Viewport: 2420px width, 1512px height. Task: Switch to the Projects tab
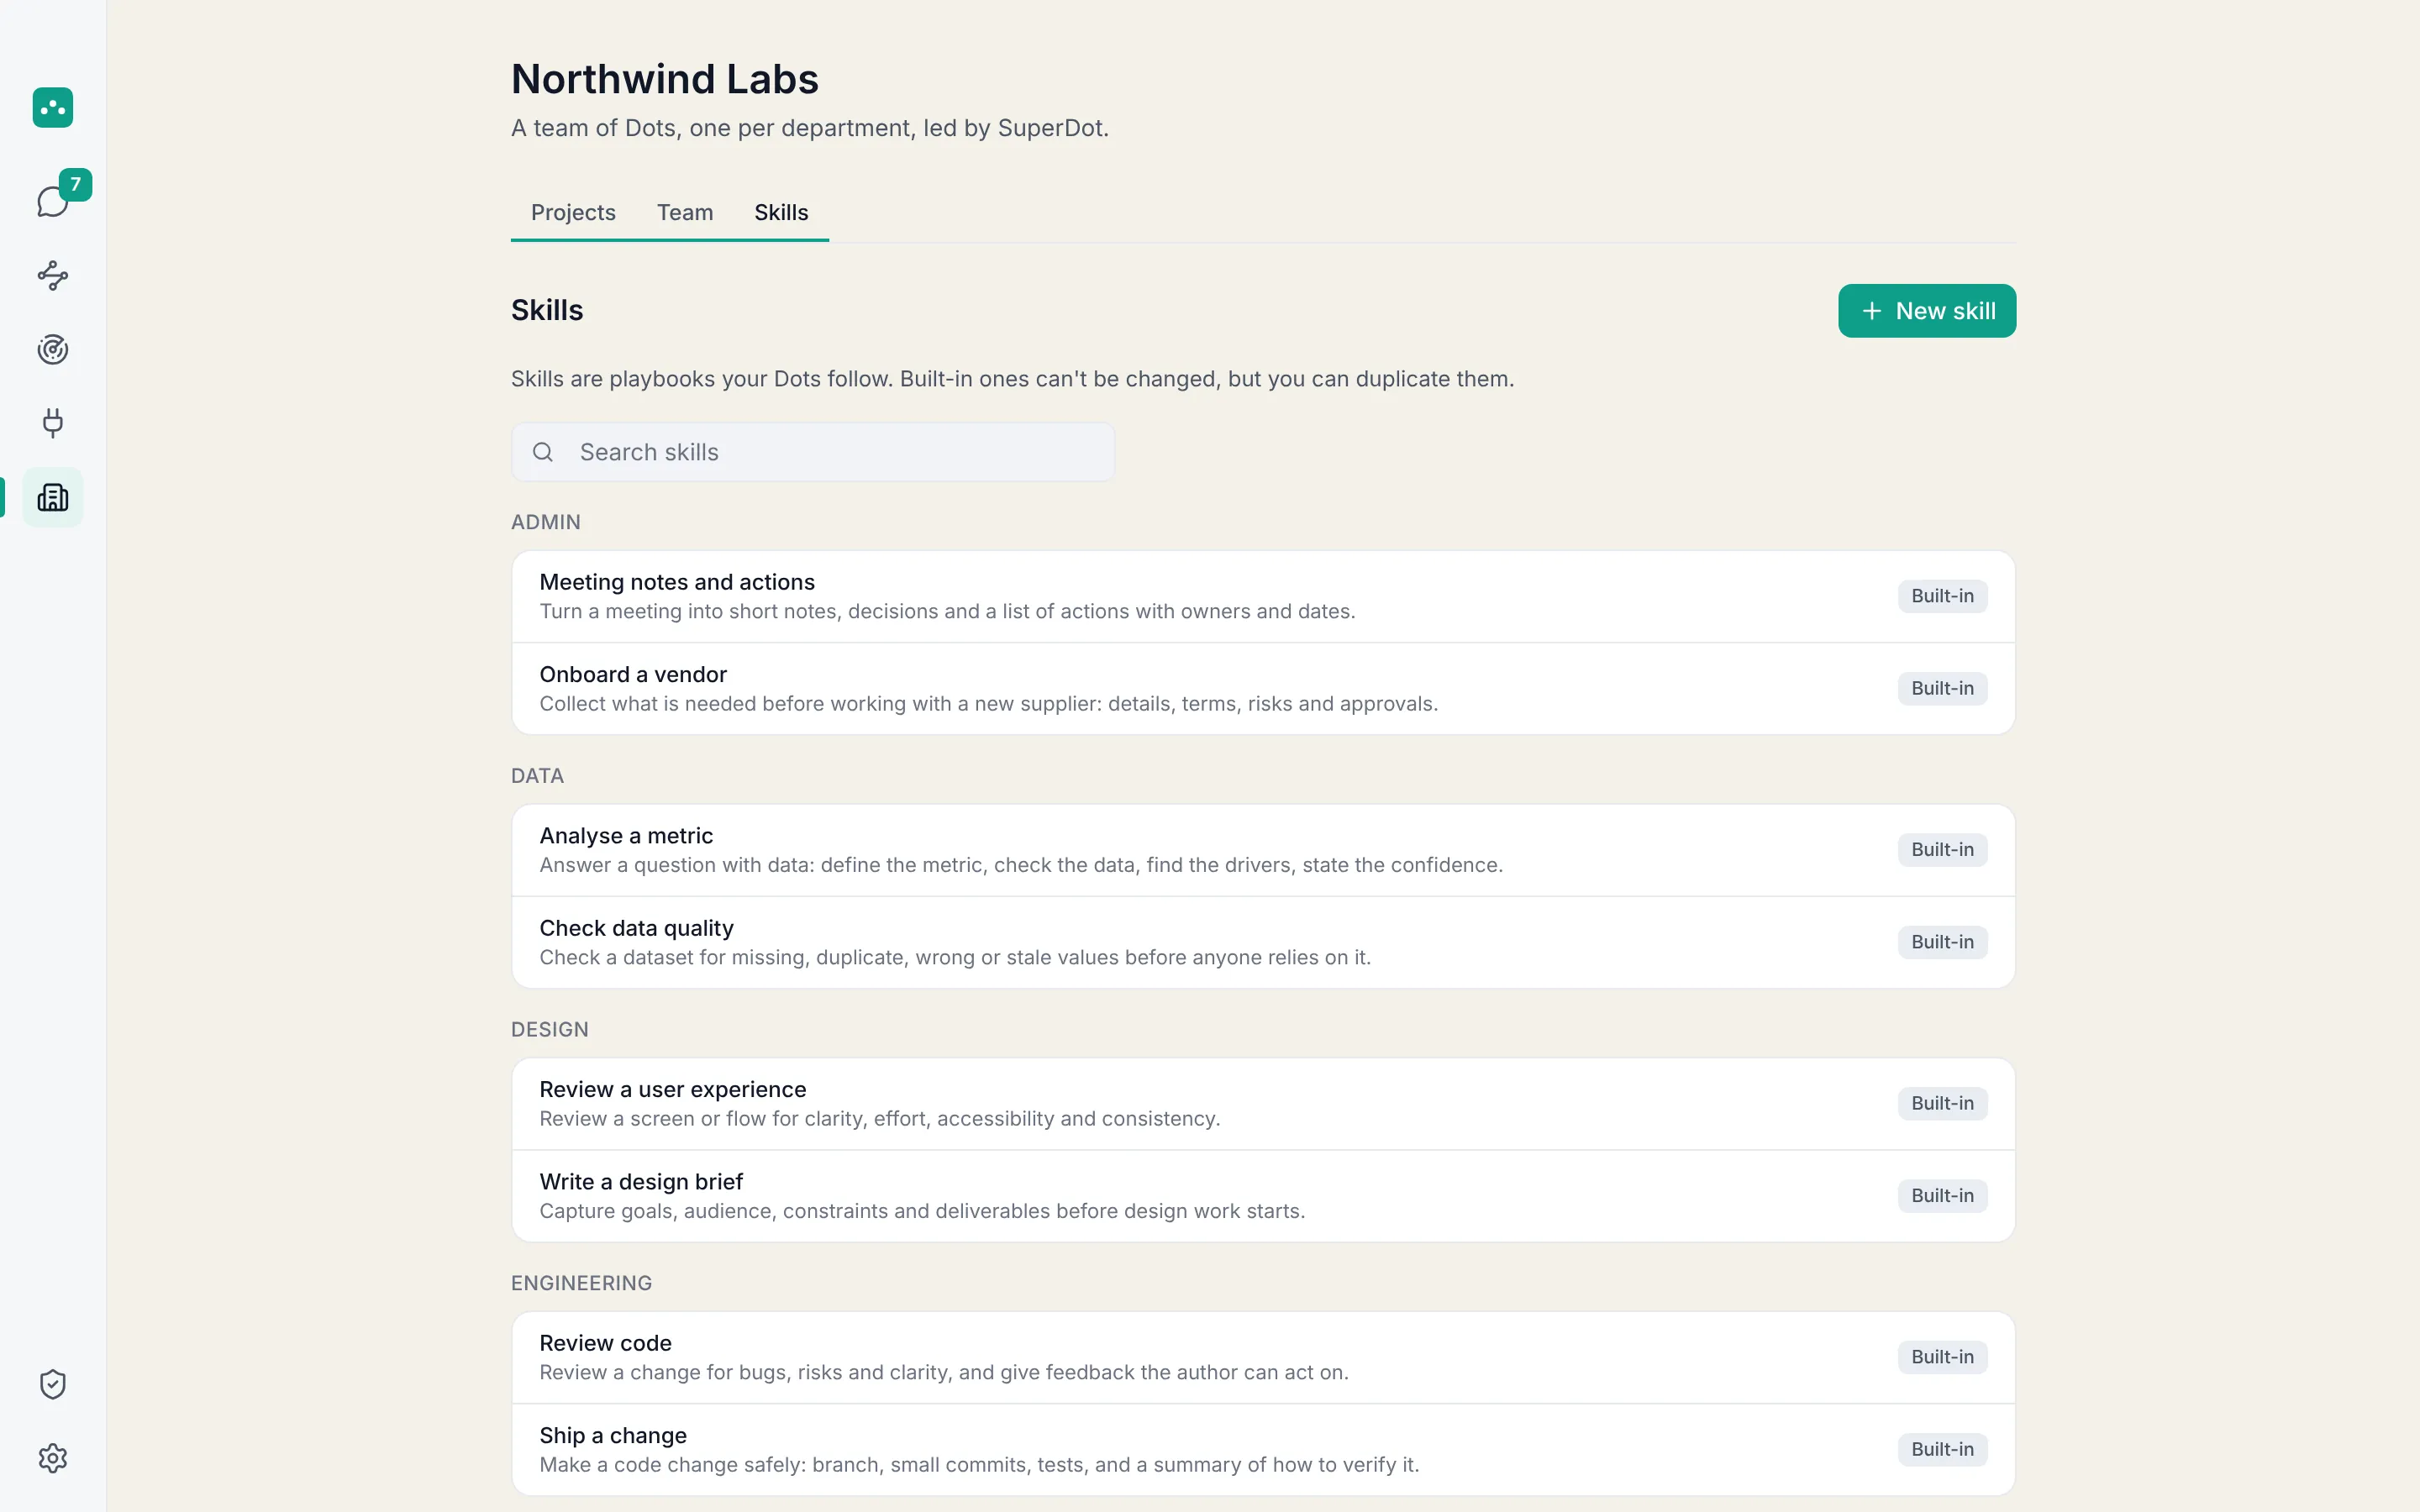(x=573, y=212)
